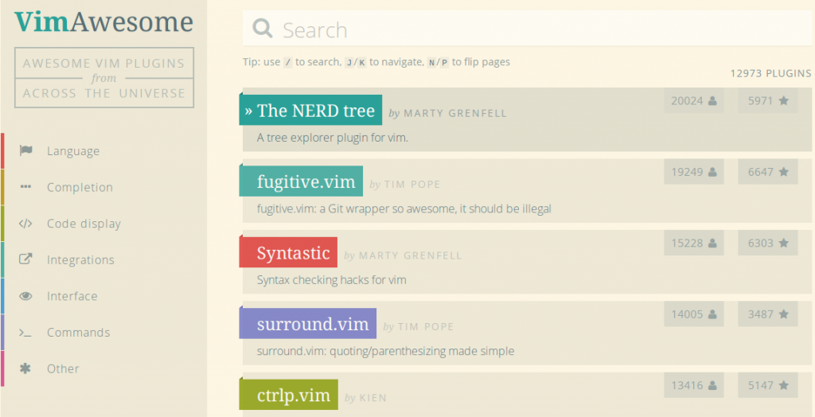Click the star icon beside 5971
Viewport: 815px width, 417px height.
pos(784,101)
